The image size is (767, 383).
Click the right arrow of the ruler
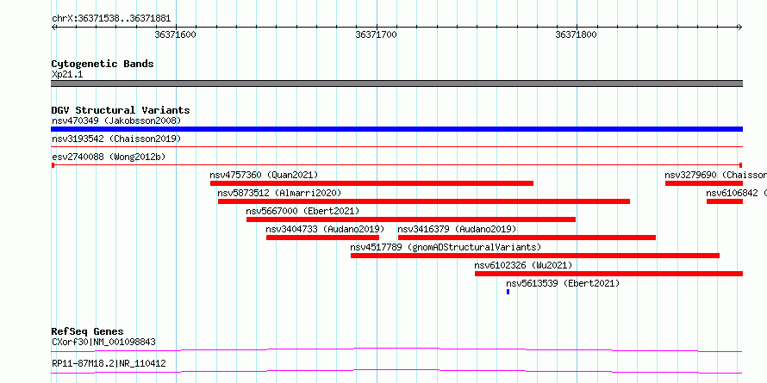740,28
